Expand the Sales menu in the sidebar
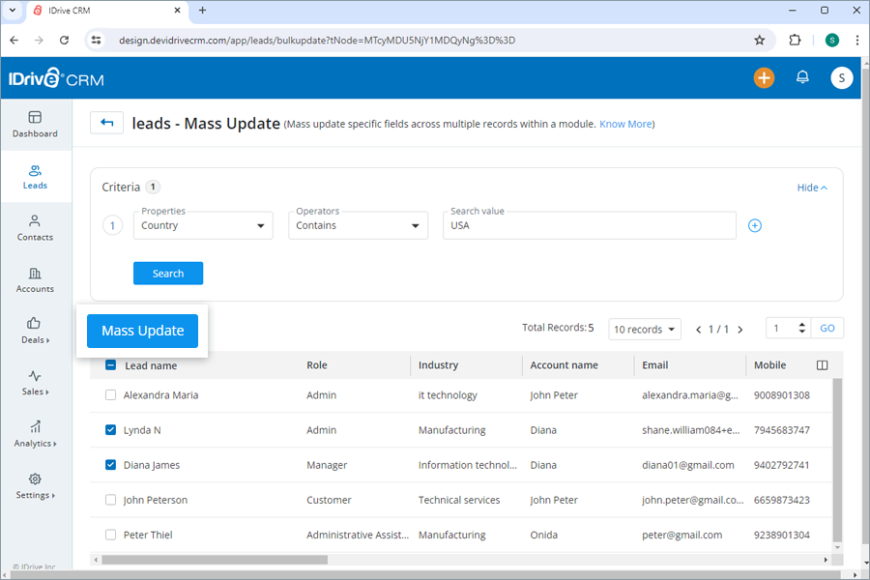The height and width of the screenshot is (580, 870). click(x=35, y=384)
